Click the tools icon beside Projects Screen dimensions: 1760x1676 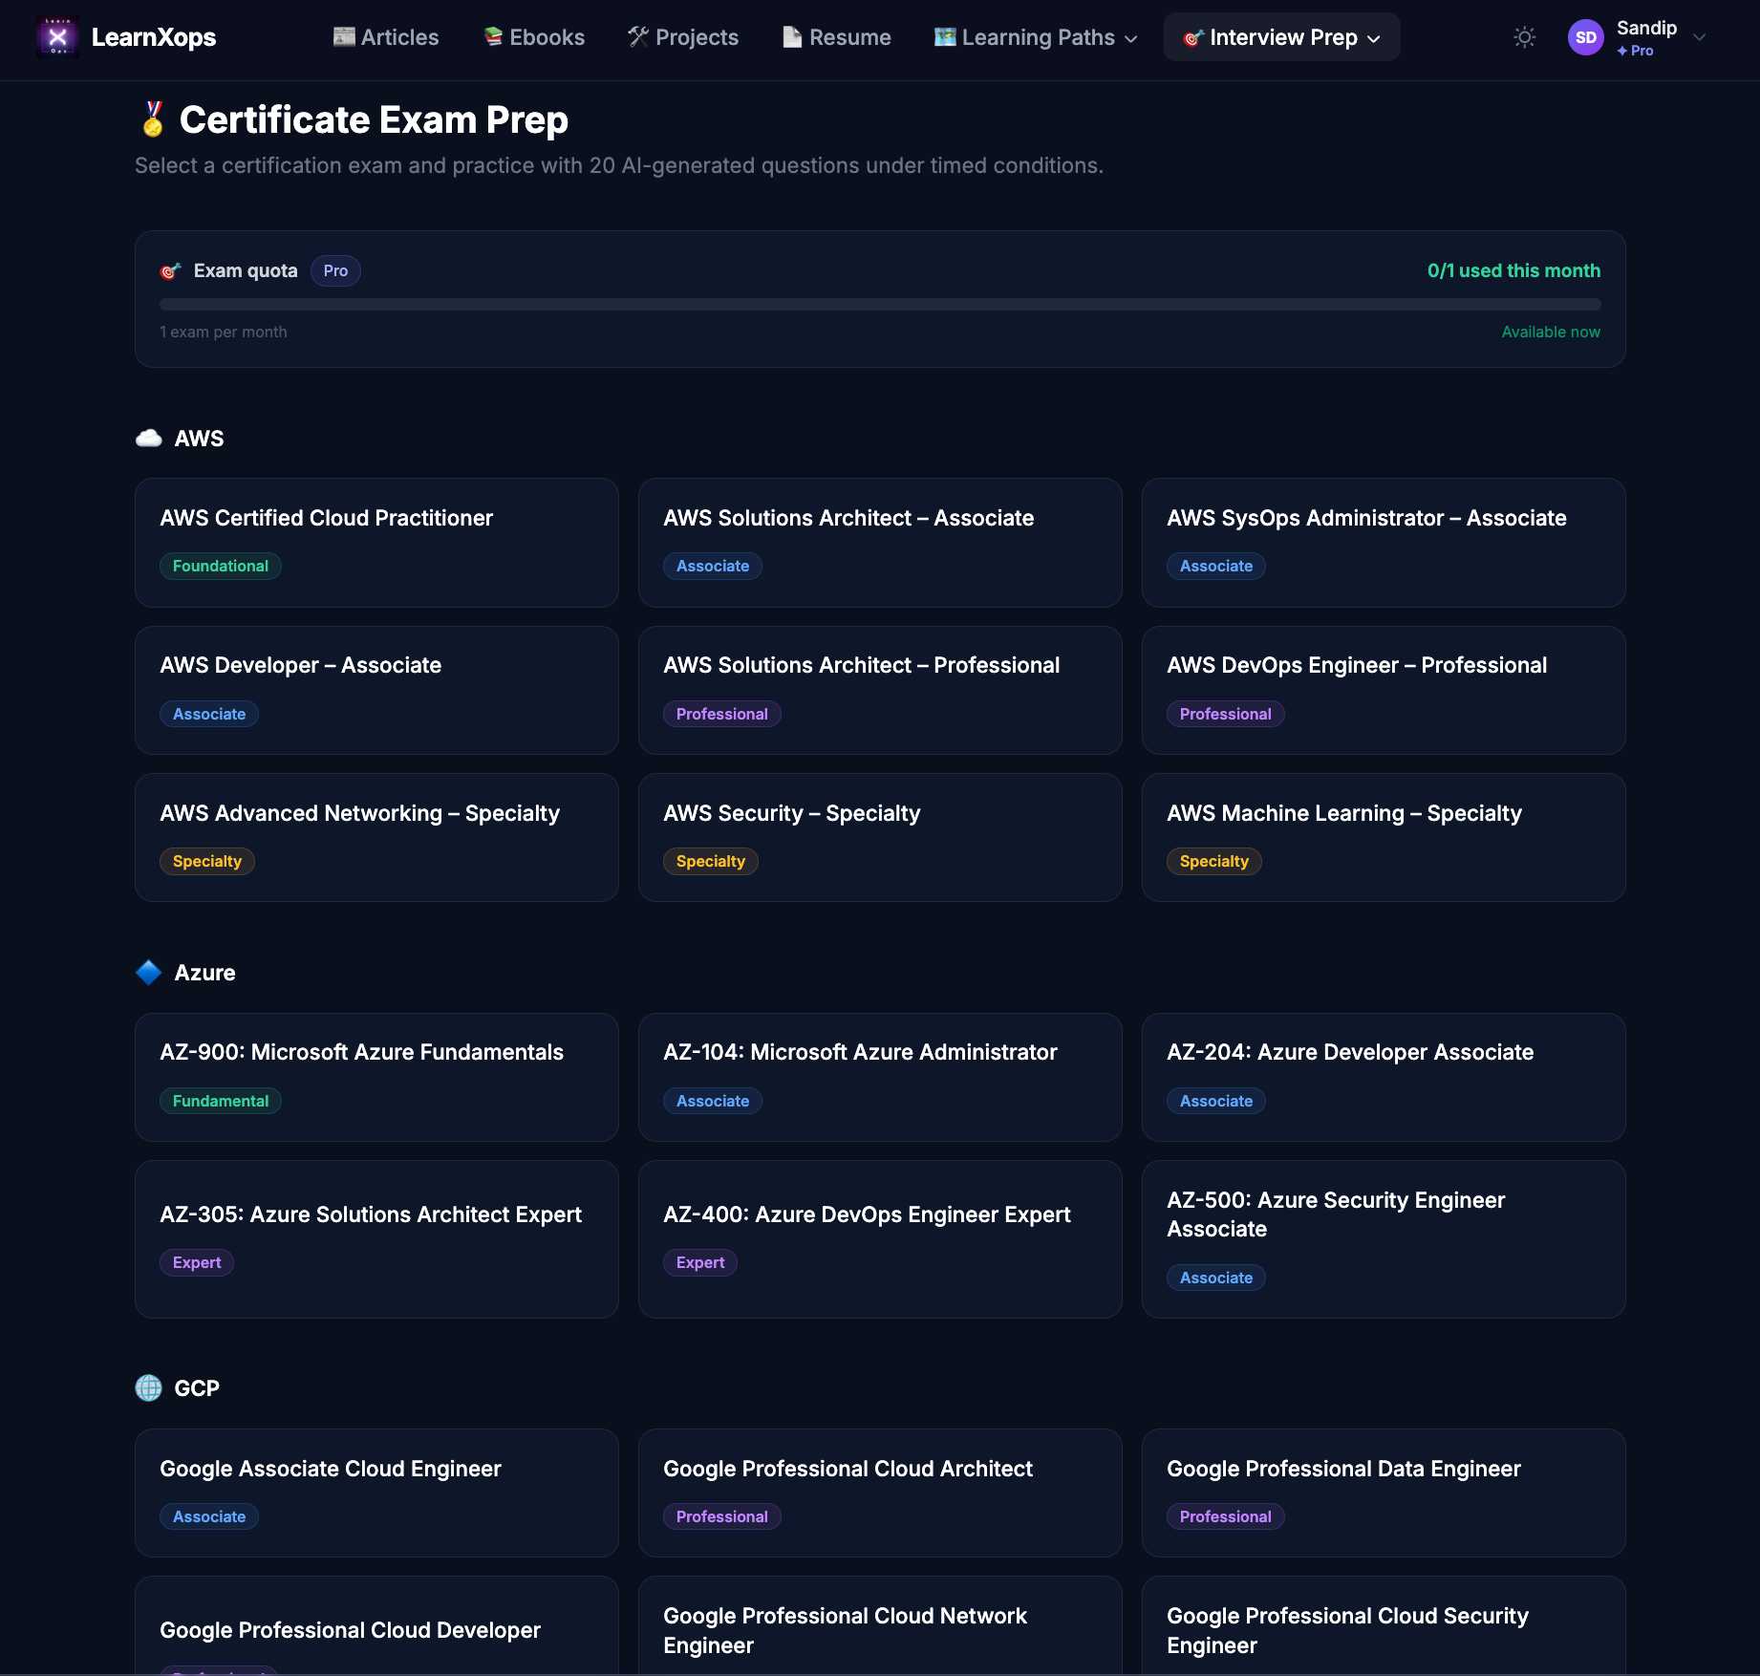[638, 37]
